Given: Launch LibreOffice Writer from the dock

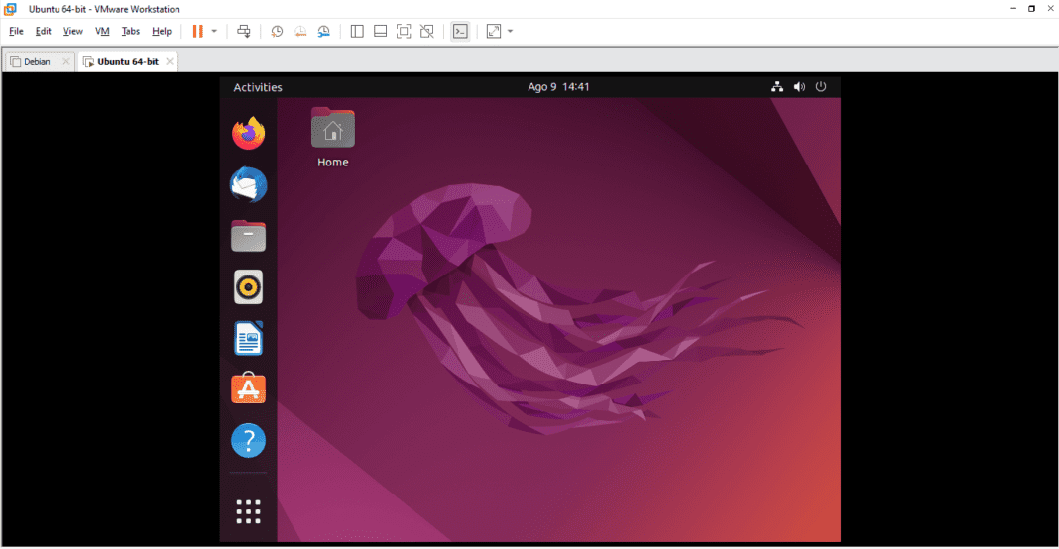Looking at the screenshot, I should [249, 339].
